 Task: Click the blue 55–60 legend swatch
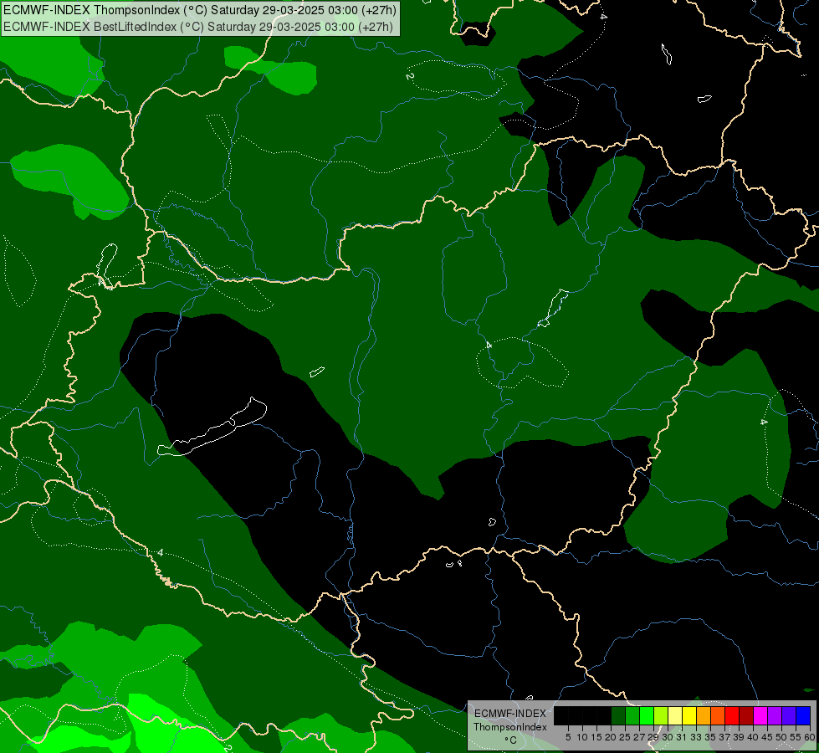tap(803, 715)
